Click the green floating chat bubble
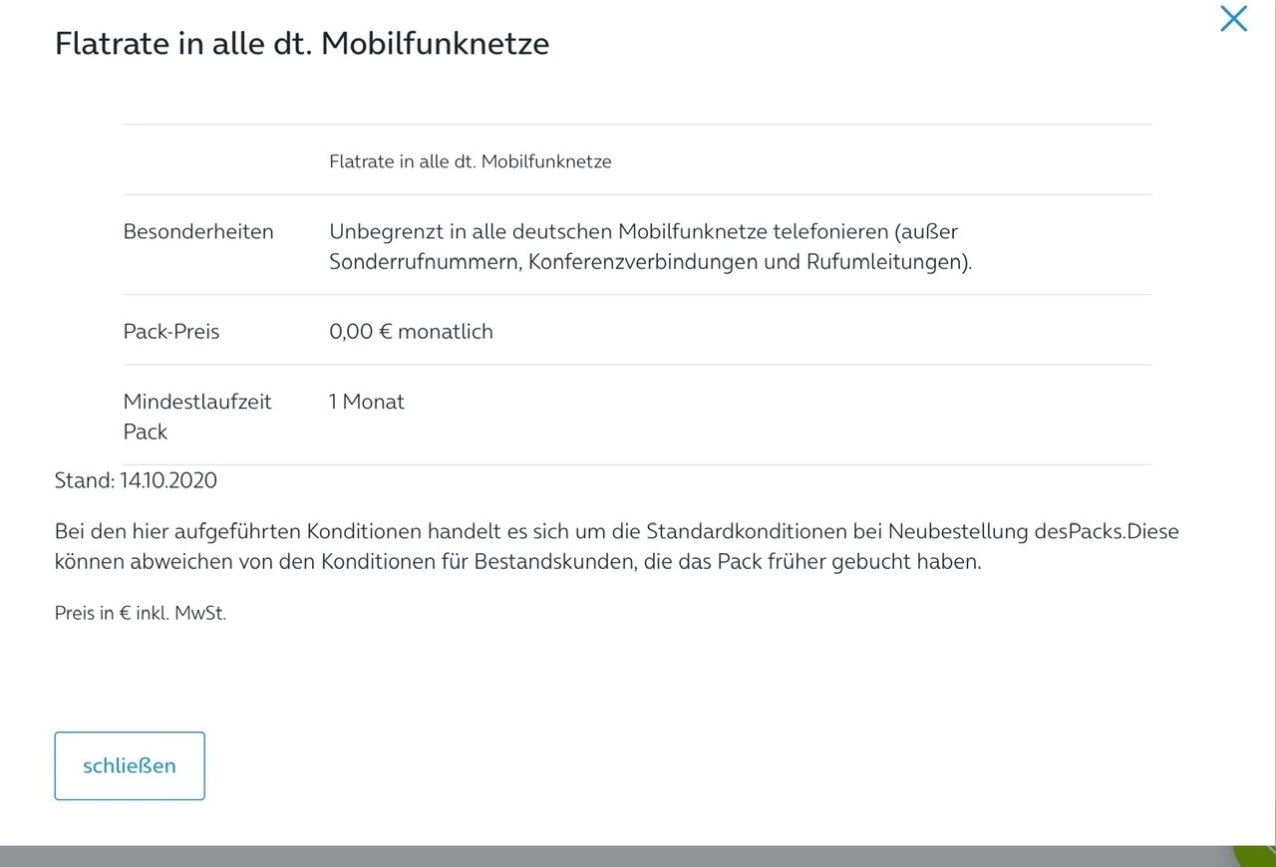 click(x=1260, y=855)
